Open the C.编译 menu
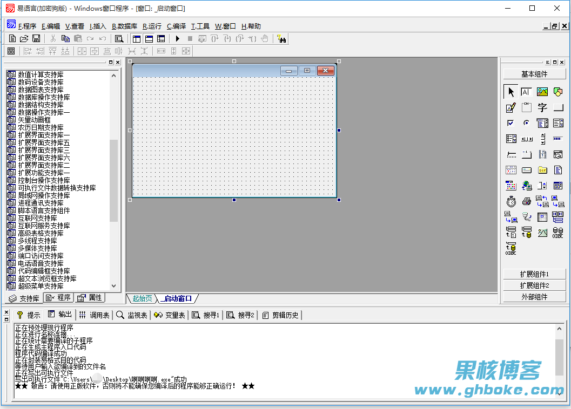 tap(176, 26)
